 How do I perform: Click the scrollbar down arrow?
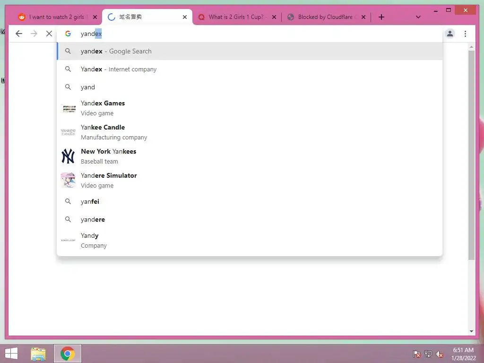click(x=471, y=331)
